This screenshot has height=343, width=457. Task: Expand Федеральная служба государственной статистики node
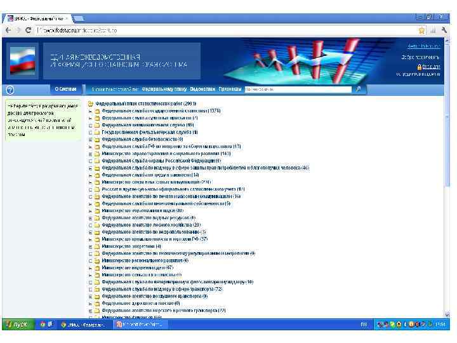pyautogui.click(x=90, y=111)
